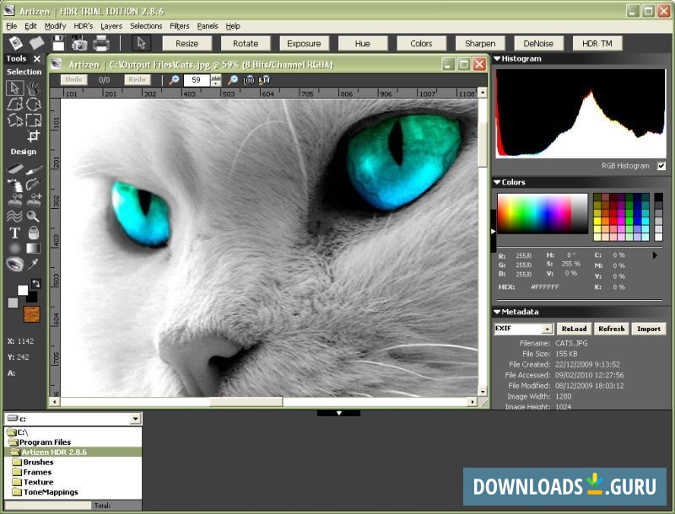
Task: Click the swap foreground/background colors icon
Action: (x=36, y=284)
